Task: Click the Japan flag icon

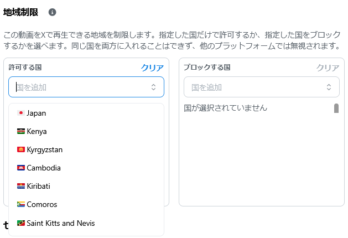Action: 21,113
